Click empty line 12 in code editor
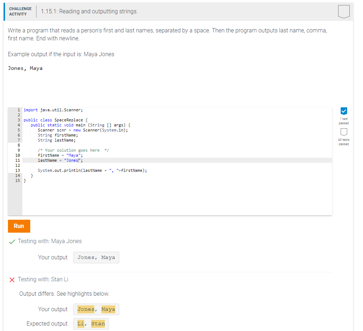Viewport: 363px width, 331px height. click(177, 166)
